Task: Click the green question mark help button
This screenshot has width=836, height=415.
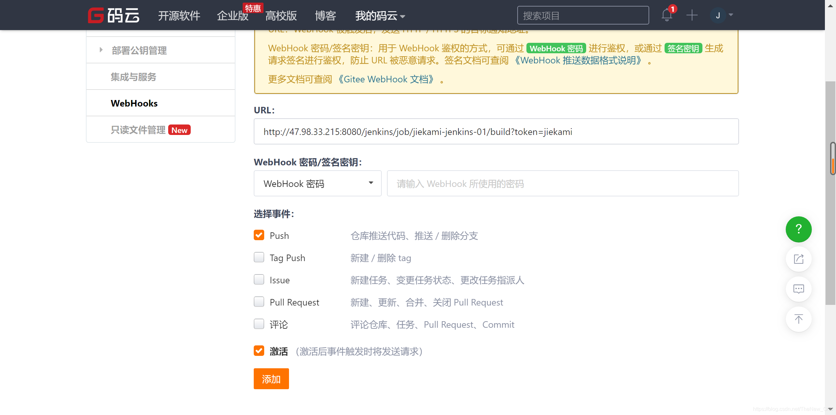Action: click(x=798, y=229)
